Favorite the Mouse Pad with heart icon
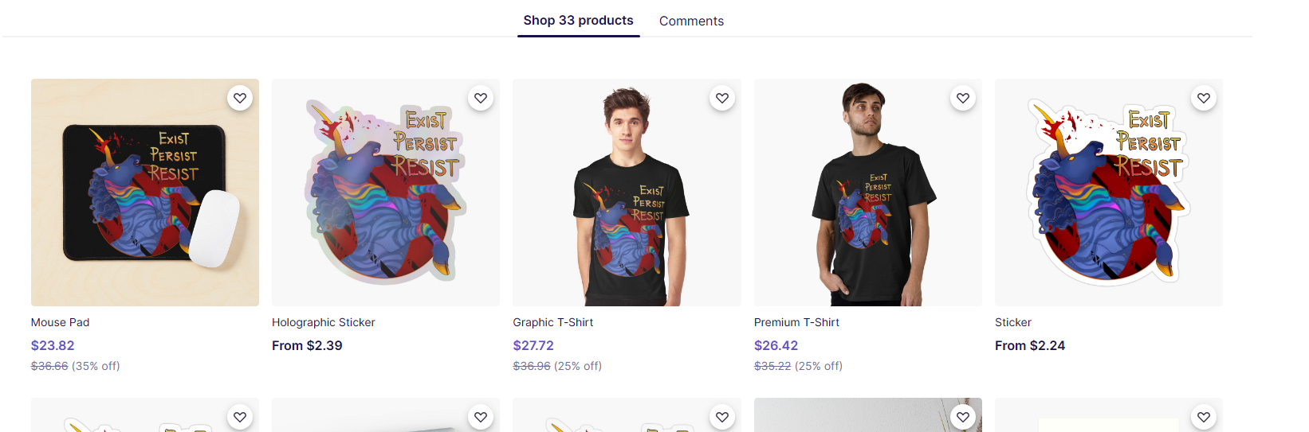1309x432 pixels. pyautogui.click(x=240, y=98)
